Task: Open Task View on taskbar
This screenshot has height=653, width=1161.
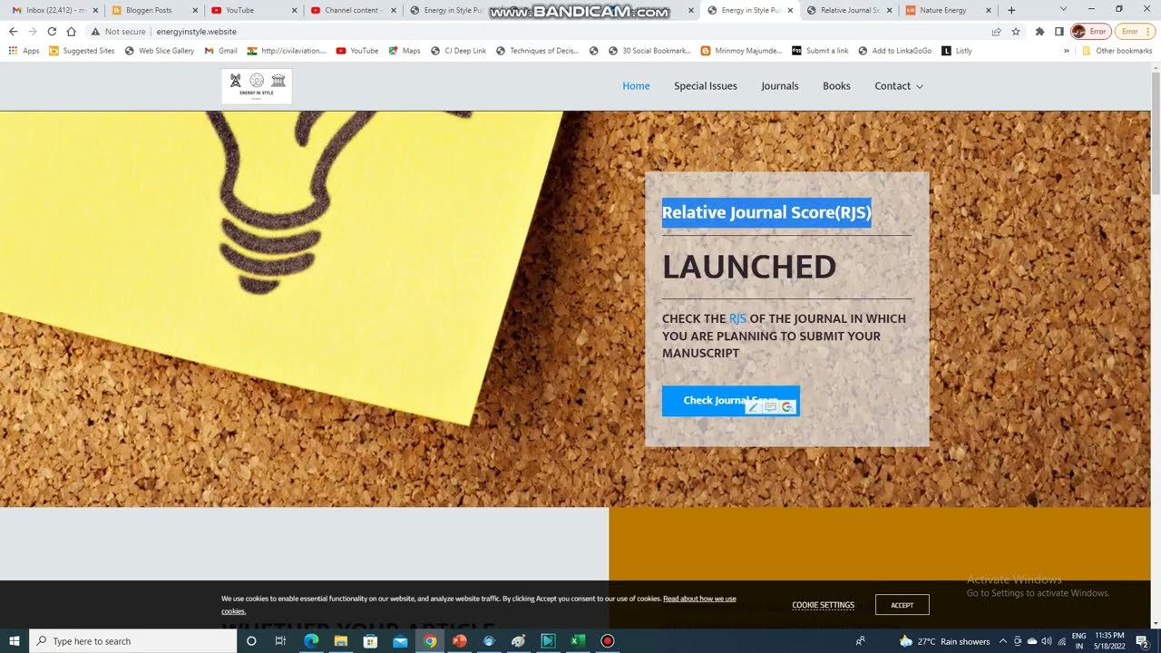Action: pyautogui.click(x=280, y=641)
